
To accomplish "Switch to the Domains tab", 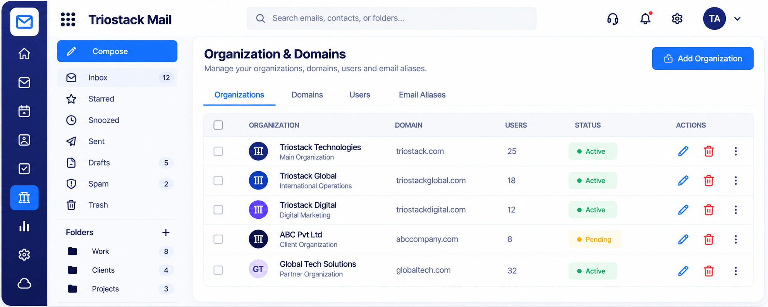I will (x=307, y=95).
